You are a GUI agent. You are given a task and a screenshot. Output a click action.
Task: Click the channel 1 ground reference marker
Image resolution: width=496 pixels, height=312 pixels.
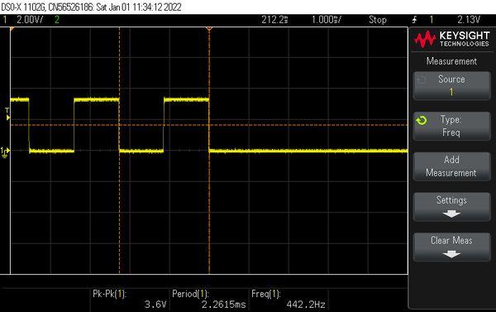(5, 152)
